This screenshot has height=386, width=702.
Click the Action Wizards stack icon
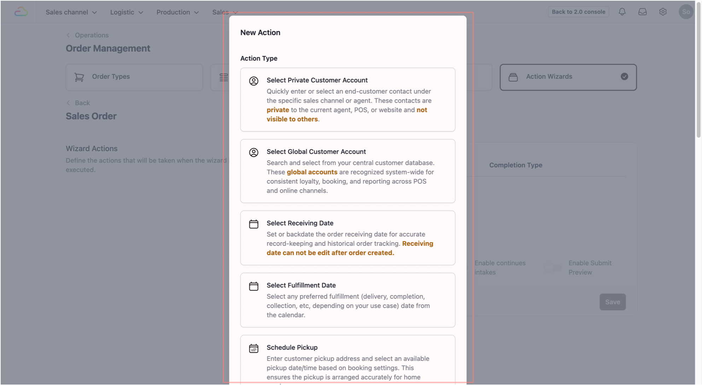(513, 77)
